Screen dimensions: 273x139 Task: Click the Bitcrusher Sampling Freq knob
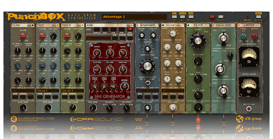(147, 66)
